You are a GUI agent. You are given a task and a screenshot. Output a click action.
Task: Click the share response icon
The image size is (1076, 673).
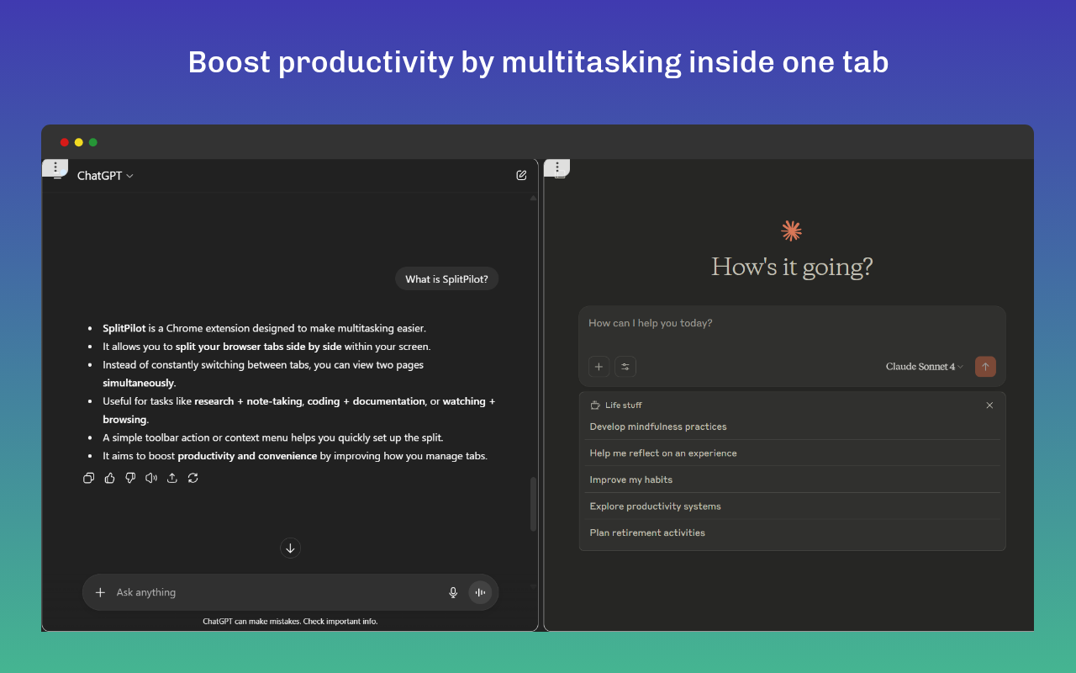tap(172, 478)
